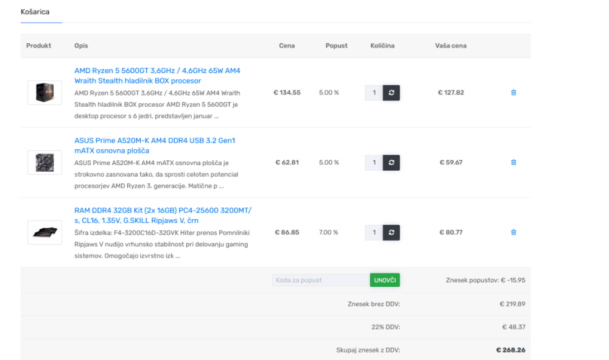The image size is (609, 360).
Task: Open the AMD Ryzen processor product thumbnail
Action: pyautogui.click(x=44, y=93)
